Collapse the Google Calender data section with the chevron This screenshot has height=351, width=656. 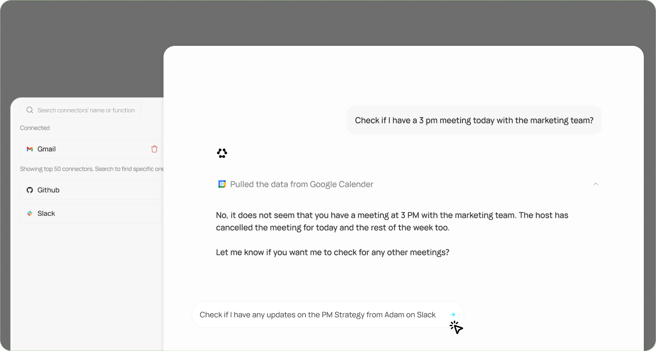[595, 184]
